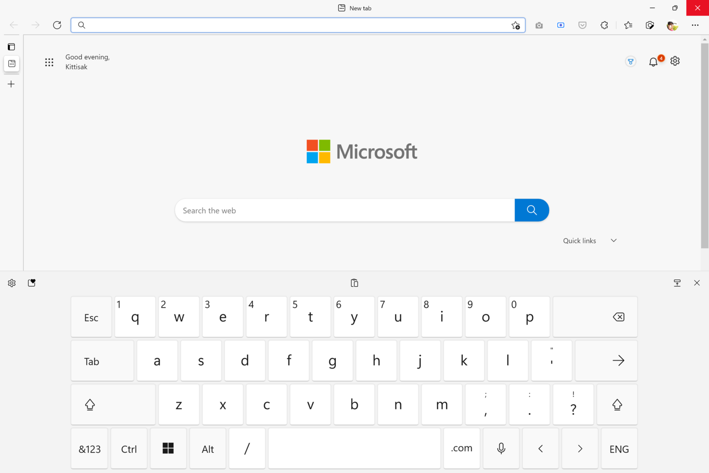
Task: Click the forward navigation arrow
Action: pos(35,25)
